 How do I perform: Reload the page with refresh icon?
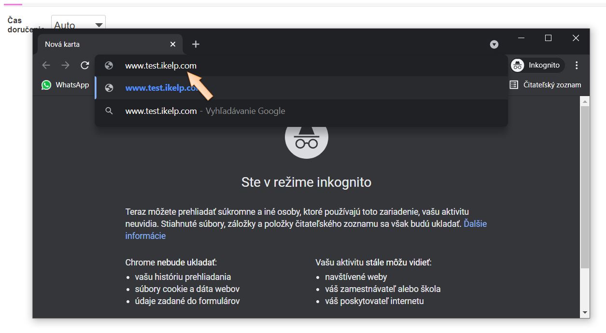tap(85, 65)
